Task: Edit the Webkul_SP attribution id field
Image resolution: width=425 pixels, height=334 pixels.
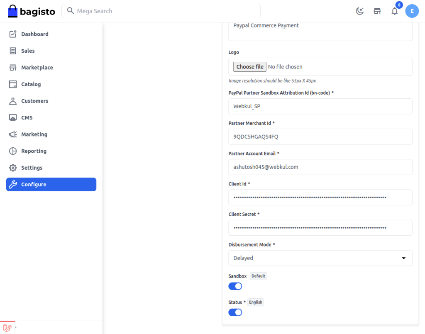Action: click(x=320, y=106)
